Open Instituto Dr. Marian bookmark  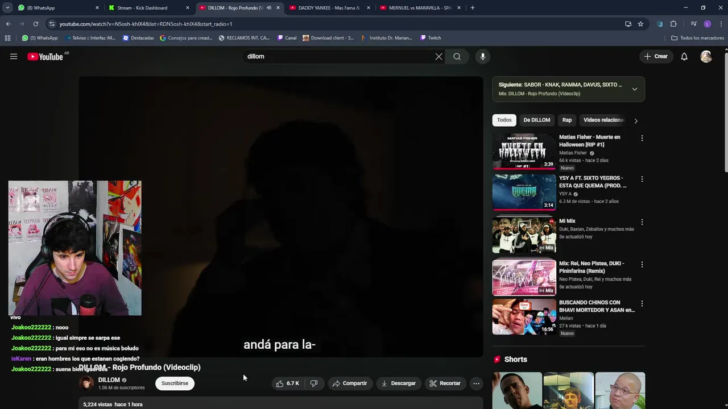[386, 38]
